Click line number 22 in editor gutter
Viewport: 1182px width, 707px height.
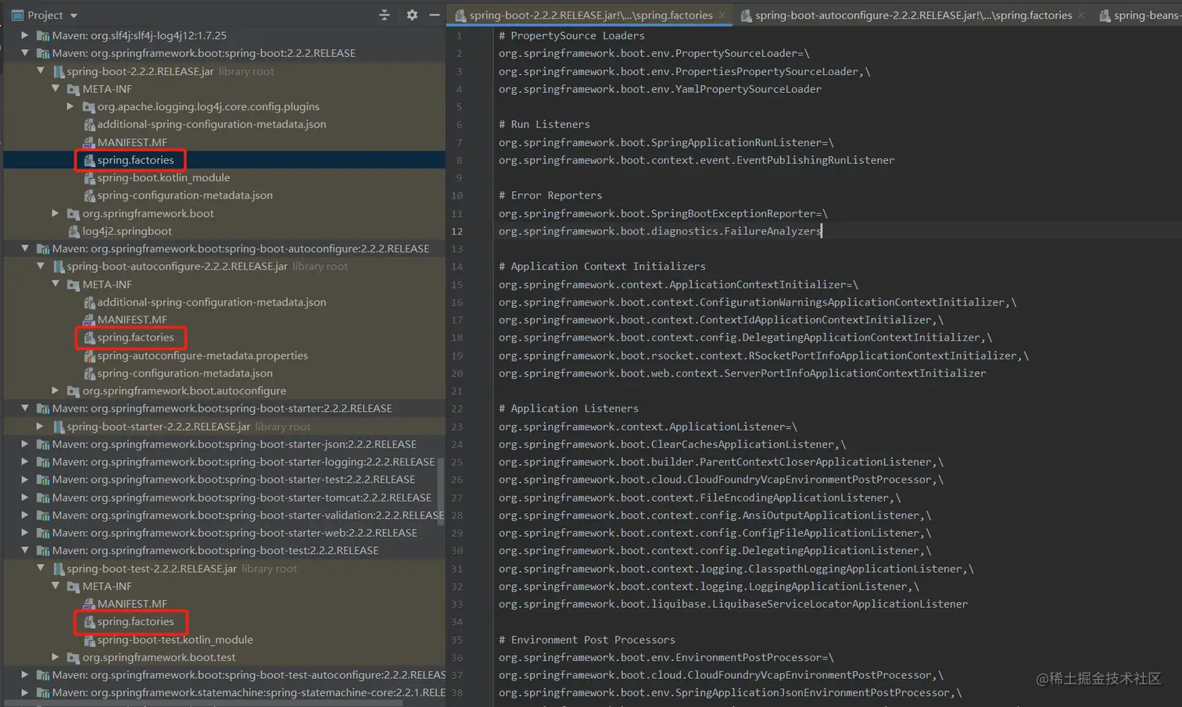[457, 409]
